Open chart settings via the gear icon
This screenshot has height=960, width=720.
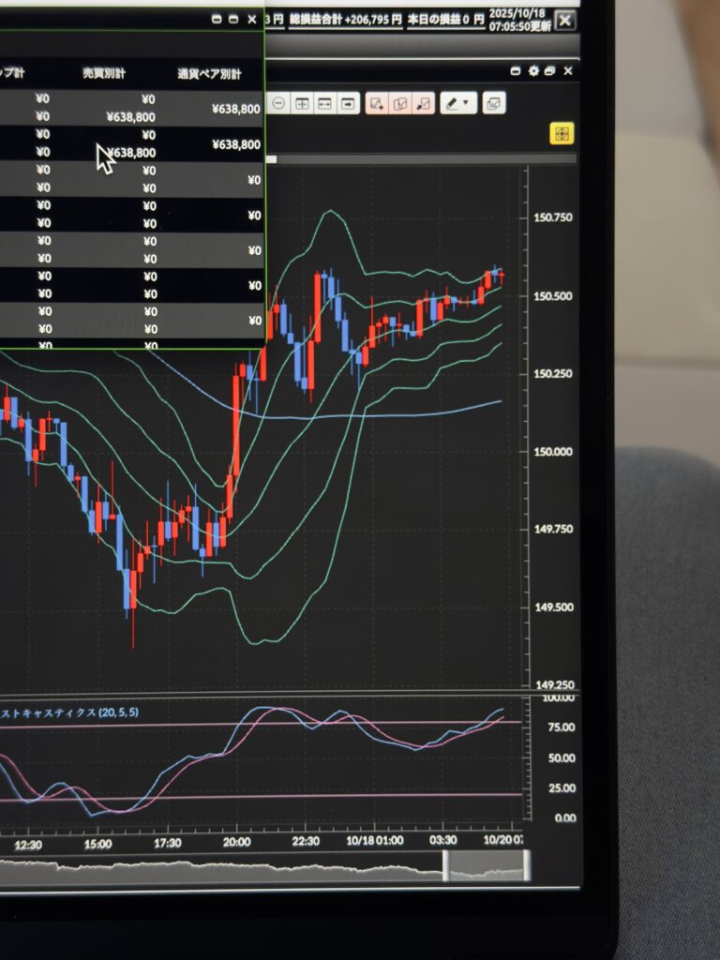click(x=533, y=71)
